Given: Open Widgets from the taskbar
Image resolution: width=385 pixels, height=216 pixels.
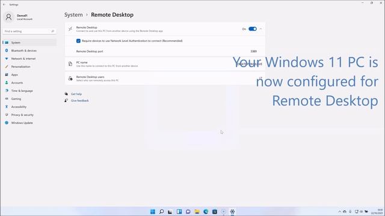Looking at the screenshot, I should [179, 212].
